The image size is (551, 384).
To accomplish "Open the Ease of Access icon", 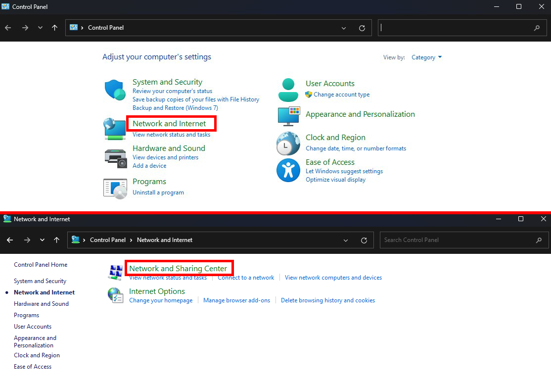I will pyautogui.click(x=288, y=170).
